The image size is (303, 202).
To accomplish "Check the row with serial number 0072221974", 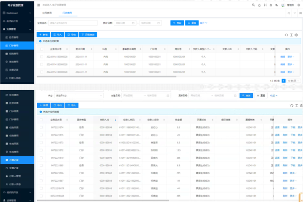I will (x=42, y=127).
